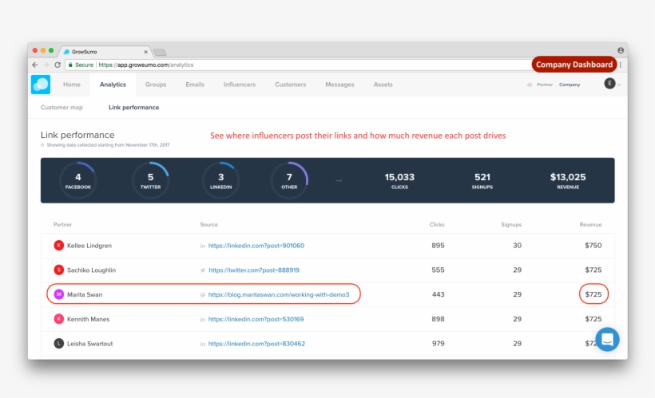Sort by Revenue column header
The image size is (655, 398).
590,224
